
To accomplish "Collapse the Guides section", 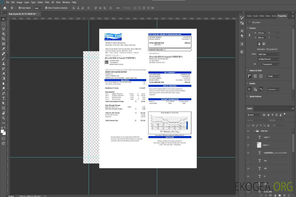I will coord(248,83).
